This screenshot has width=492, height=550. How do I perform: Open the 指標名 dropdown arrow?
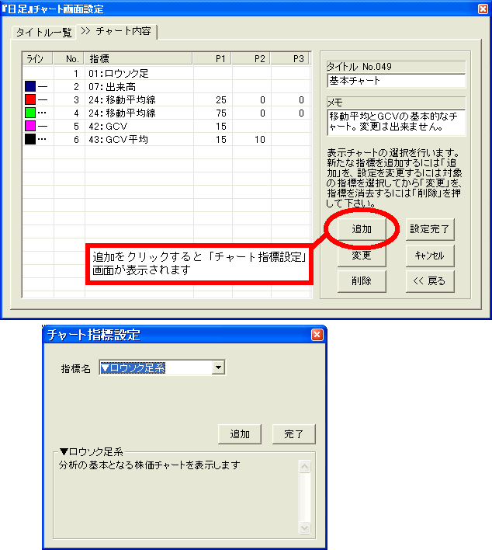point(219,367)
